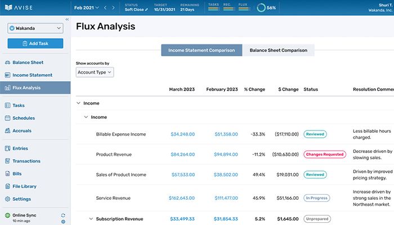Click the Changes Requested status badge
This screenshot has width=394, height=225.
[x=324, y=155]
